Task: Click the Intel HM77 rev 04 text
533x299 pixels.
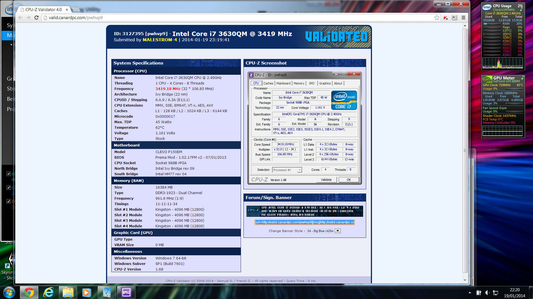Action: click(171, 174)
